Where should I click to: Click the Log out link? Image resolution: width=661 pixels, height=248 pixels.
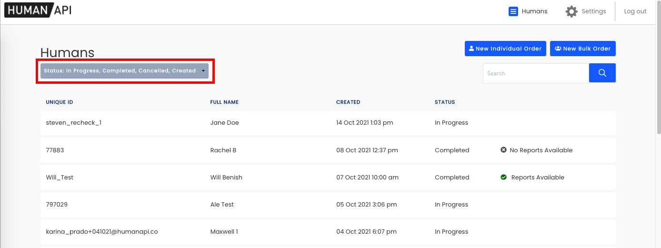[x=635, y=11]
